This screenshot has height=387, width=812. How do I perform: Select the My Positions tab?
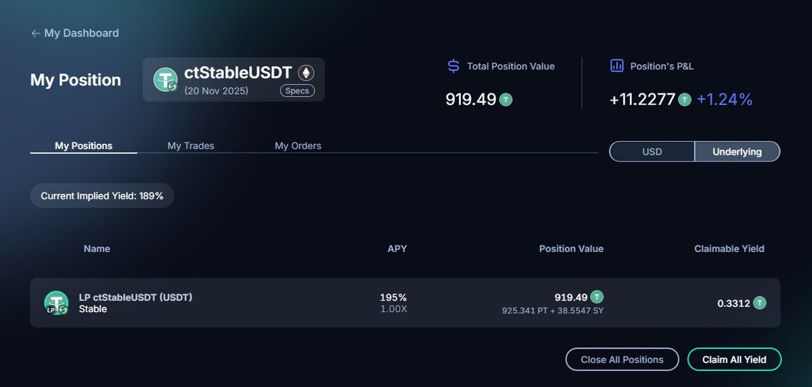(84, 146)
